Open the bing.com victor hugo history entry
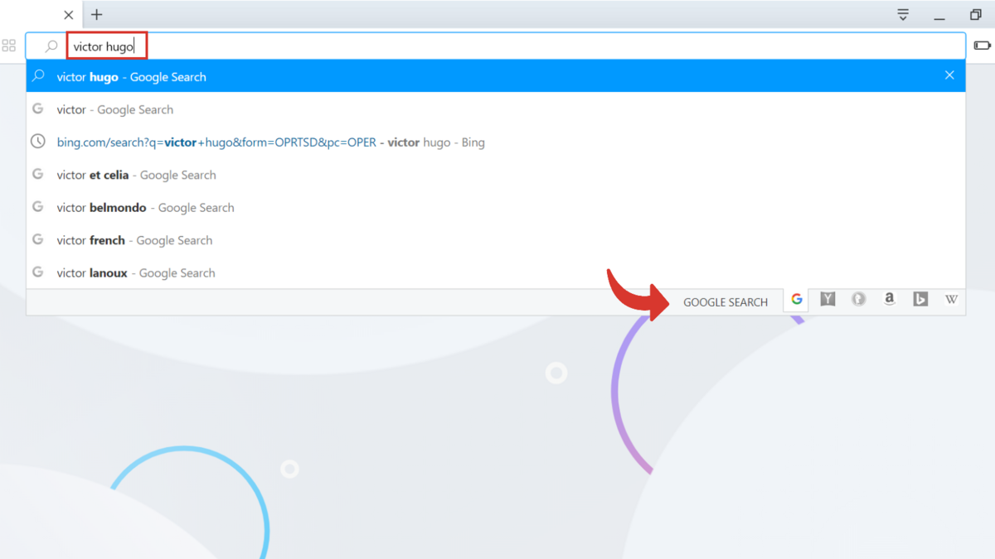This screenshot has height=559, width=995. [x=496, y=142]
